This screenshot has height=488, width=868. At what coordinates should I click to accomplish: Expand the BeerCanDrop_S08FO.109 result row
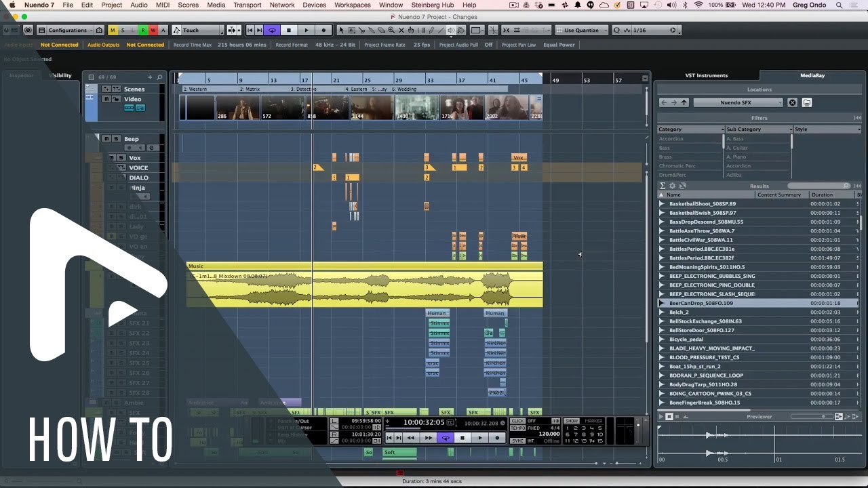662,303
